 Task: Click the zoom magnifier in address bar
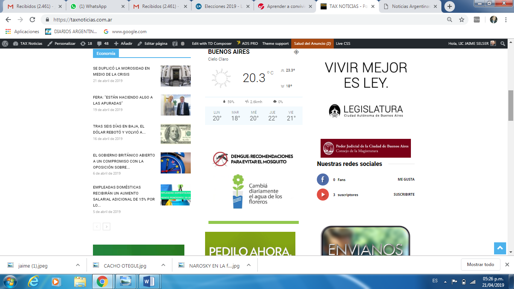pos(450,20)
